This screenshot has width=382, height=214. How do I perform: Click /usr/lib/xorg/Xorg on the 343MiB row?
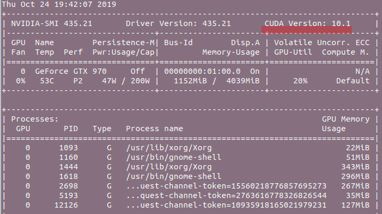pyautogui.click(x=169, y=167)
